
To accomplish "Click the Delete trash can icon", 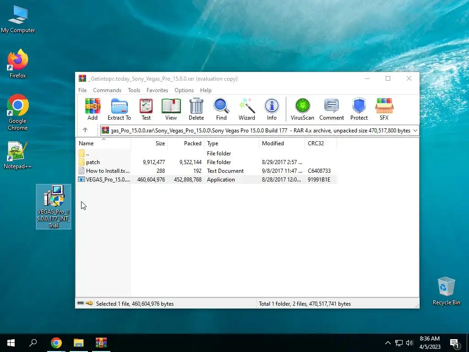I will tap(196, 109).
